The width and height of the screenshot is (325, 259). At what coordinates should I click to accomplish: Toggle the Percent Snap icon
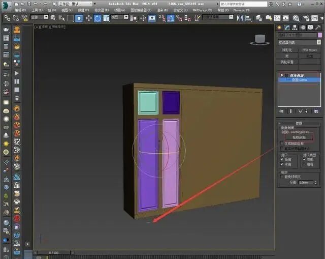pyautogui.click(x=179, y=18)
